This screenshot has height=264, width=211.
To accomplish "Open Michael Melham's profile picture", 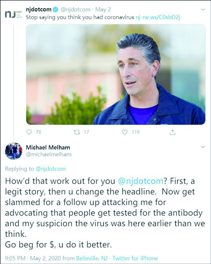I will coord(14,151).
